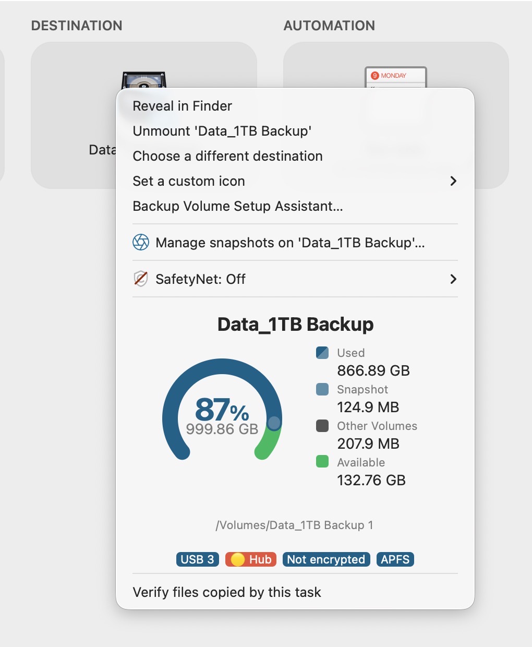Expand the SafetyNet submenu chevron
532x647 pixels.
453,279
